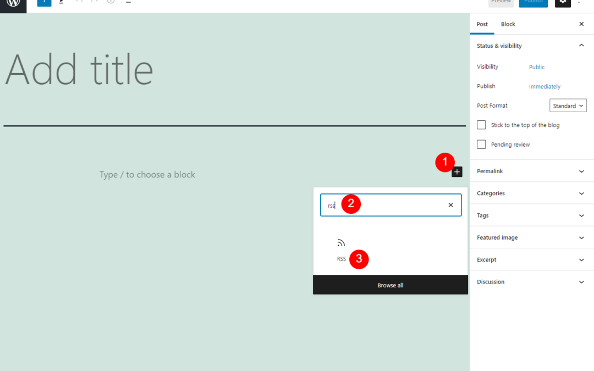Screen dimensions: 594x371
Task: Collapse the Status & visibility section
Action: (x=581, y=46)
